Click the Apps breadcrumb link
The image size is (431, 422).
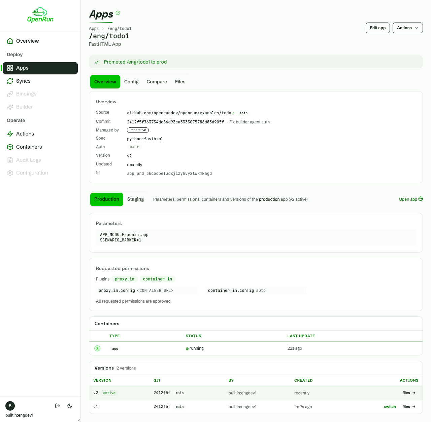coord(94,29)
